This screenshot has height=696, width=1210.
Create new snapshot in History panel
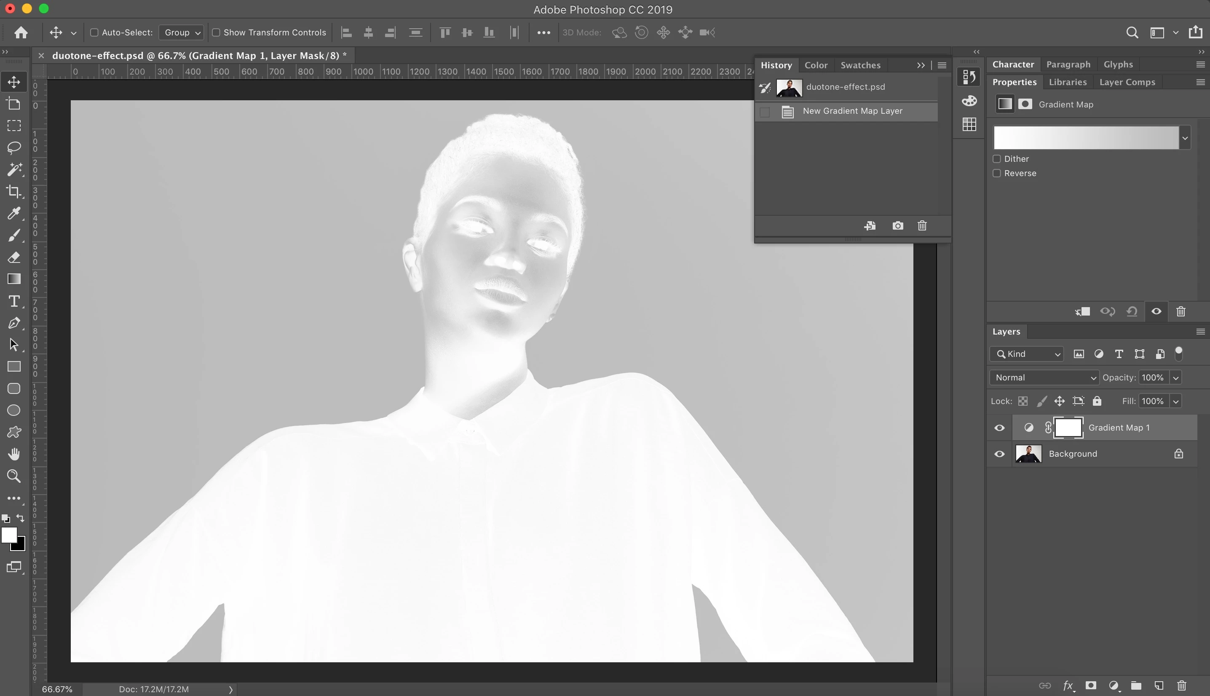(x=897, y=226)
